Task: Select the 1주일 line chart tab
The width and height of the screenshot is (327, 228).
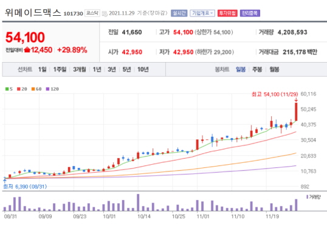Action: pos(60,69)
